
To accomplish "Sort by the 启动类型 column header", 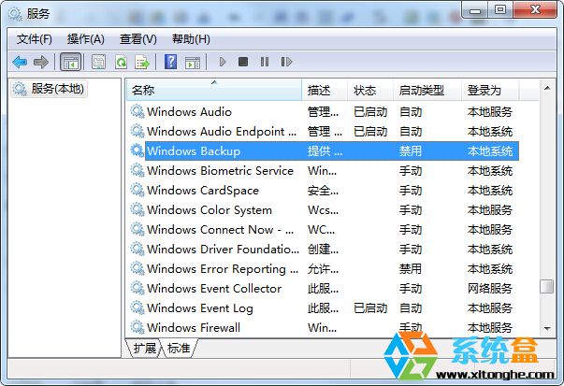I will [421, 90].
